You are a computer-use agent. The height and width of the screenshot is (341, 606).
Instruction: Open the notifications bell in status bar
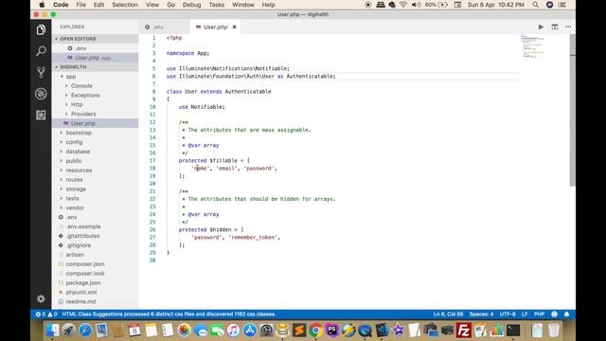pos(566,314)
